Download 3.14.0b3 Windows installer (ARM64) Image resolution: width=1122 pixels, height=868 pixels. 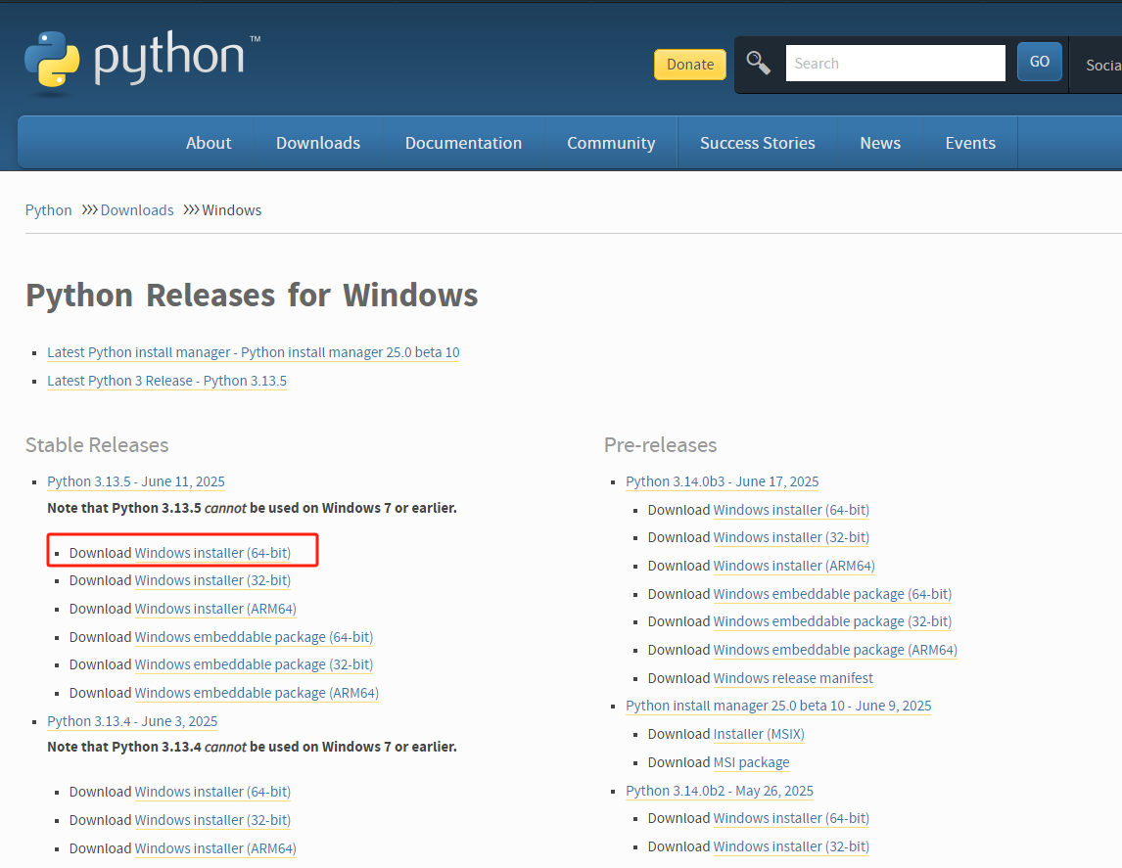click(794, 567)
